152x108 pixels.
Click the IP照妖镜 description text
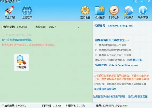120,84
